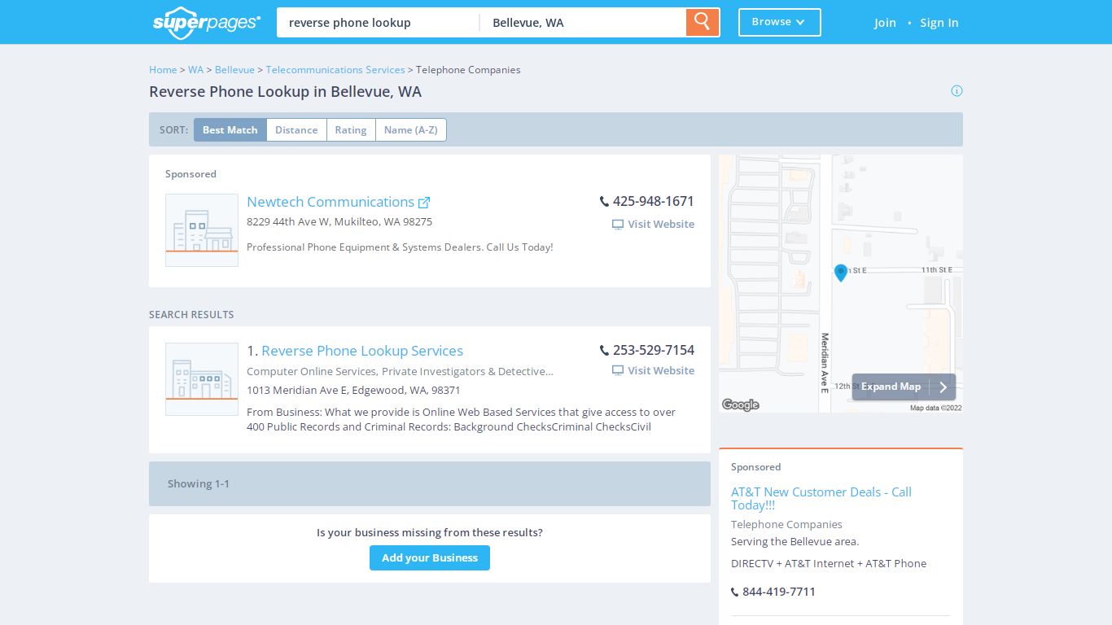Click the Newtech Communications building thumbnail

[202, 230]
